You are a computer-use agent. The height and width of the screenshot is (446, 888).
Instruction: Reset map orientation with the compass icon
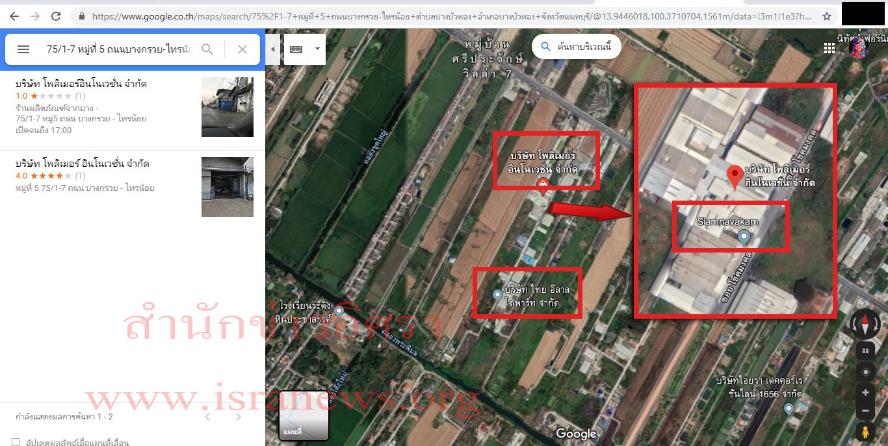pos(865,323)
